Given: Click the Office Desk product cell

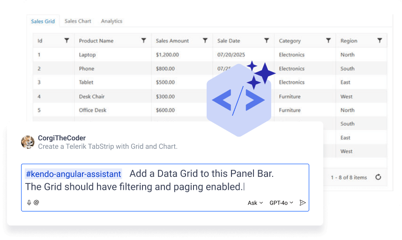Looking at the screenshot, I should click(x=93, y=110).
